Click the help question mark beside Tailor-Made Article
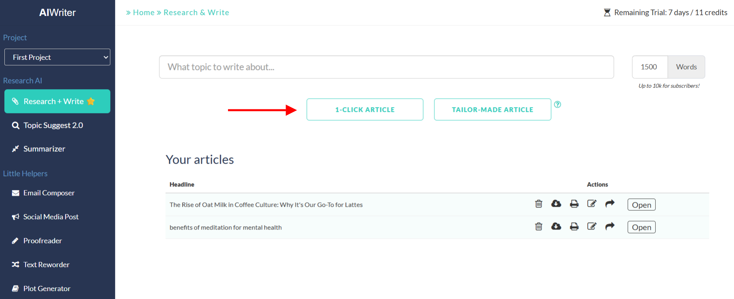The width and height of the screenshot is (734, 299). 557,105
